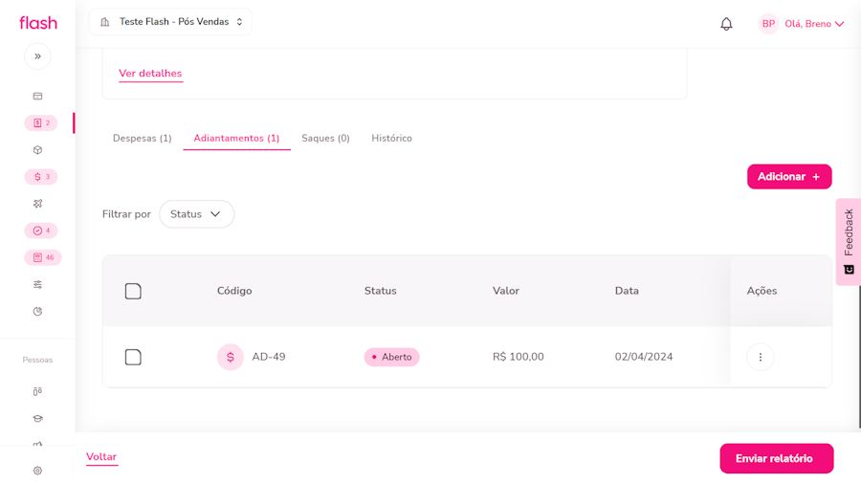
Task: Expand the sidebar with double-chevron button
Action: coord(37,56)
